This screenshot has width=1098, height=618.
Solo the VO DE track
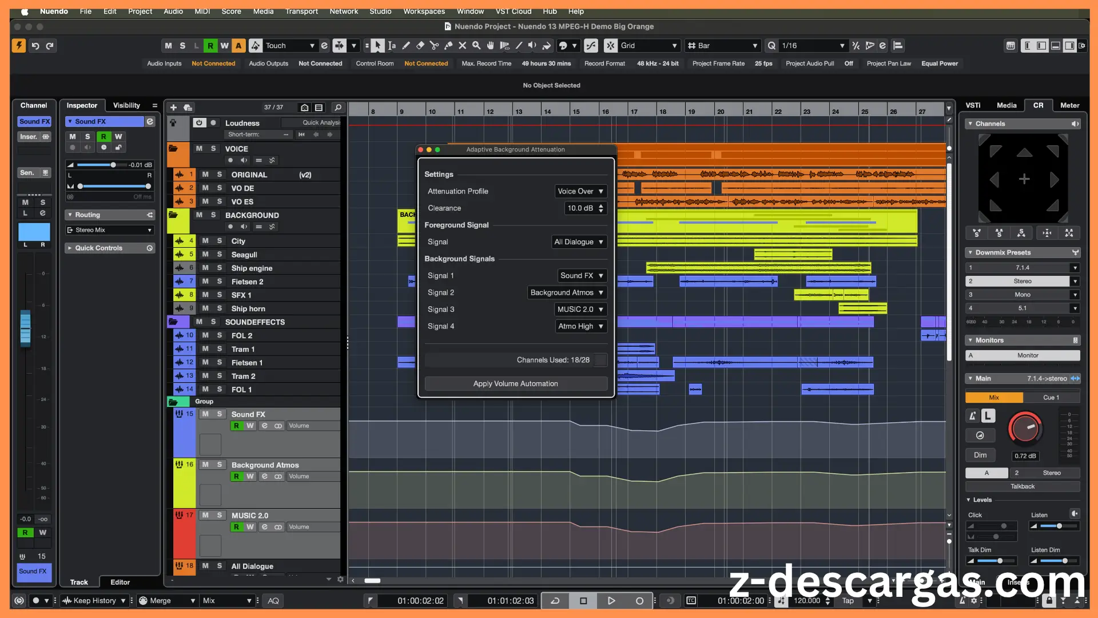220,188
